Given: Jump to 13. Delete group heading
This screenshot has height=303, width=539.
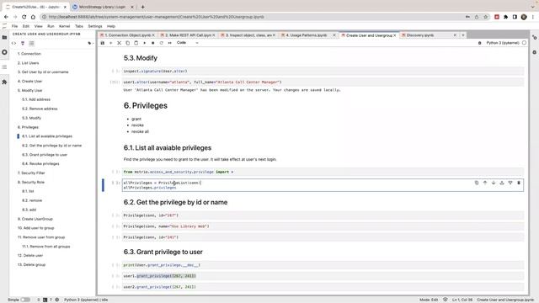Looking at the screenshot, I should (31, 265).
